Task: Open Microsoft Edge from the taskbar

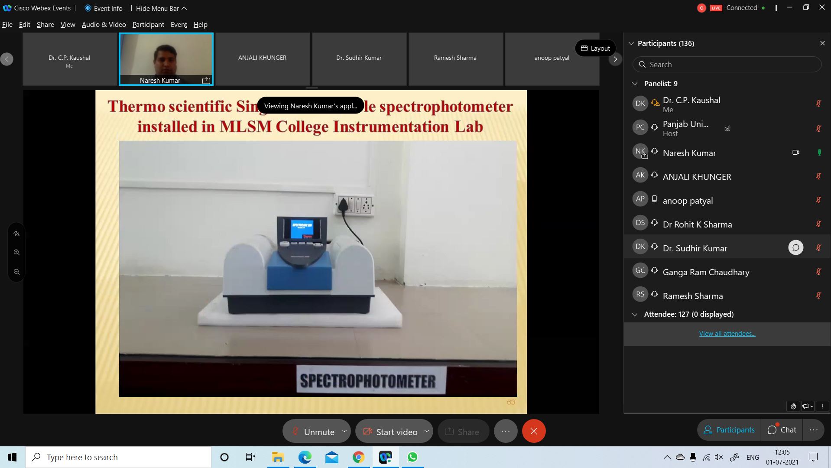Action: pyautogui.click(x=305, y=457)
